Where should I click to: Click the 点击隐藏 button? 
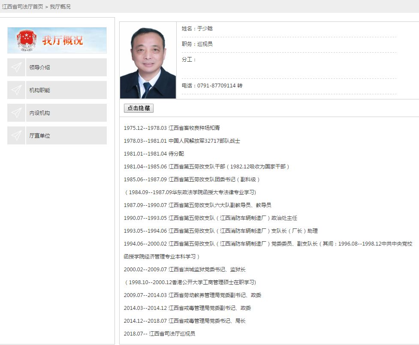(x=139, y=108)
